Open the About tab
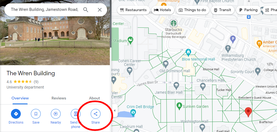Screen dimensions: 277x132 95,98
